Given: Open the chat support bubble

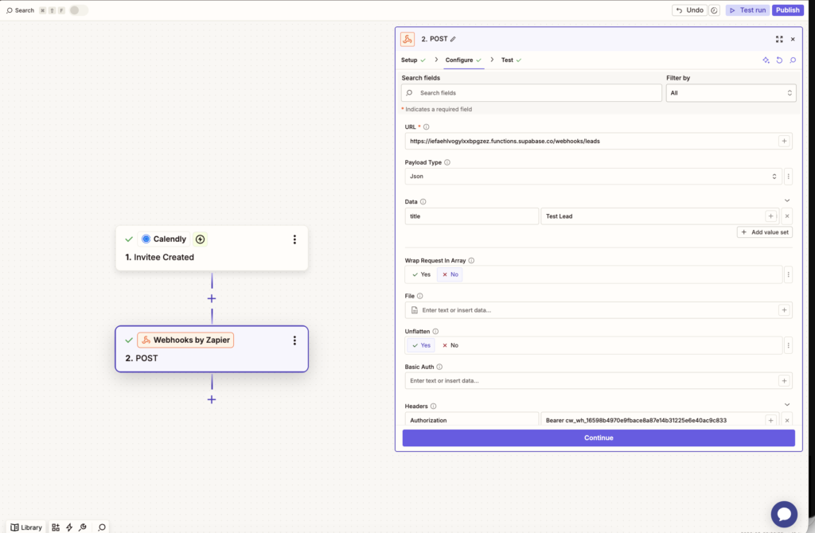Looking at the screenshot, I should pyautogui.click(x=784, y=514).
